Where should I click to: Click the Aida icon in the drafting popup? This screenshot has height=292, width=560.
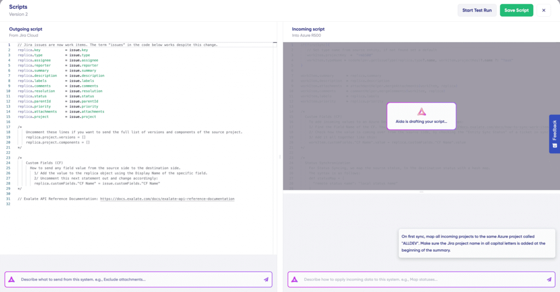point(421,111)
